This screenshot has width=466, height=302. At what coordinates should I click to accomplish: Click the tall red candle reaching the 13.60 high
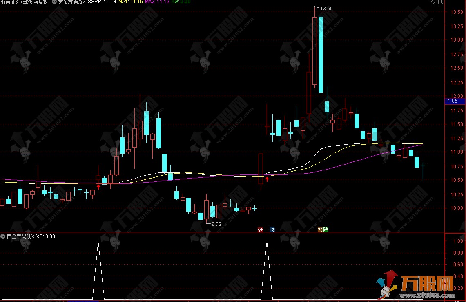click(x=315, y=51)
